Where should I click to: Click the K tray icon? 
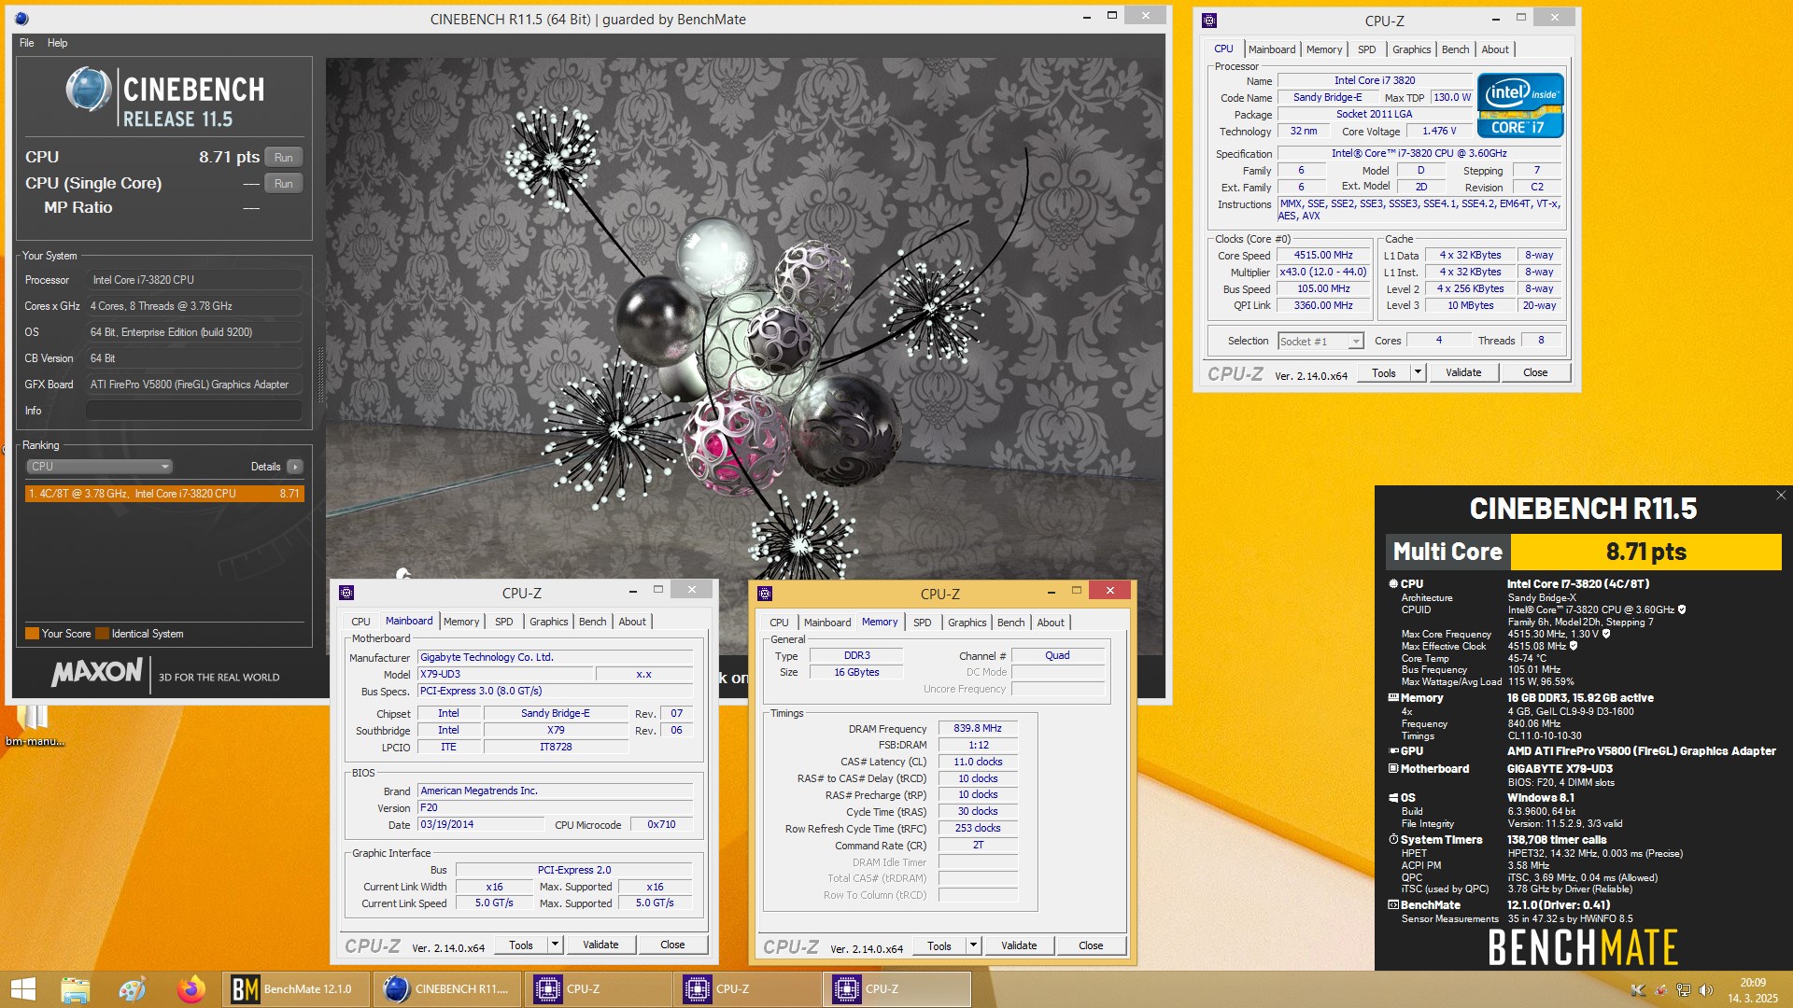(x=1637, y=990)
